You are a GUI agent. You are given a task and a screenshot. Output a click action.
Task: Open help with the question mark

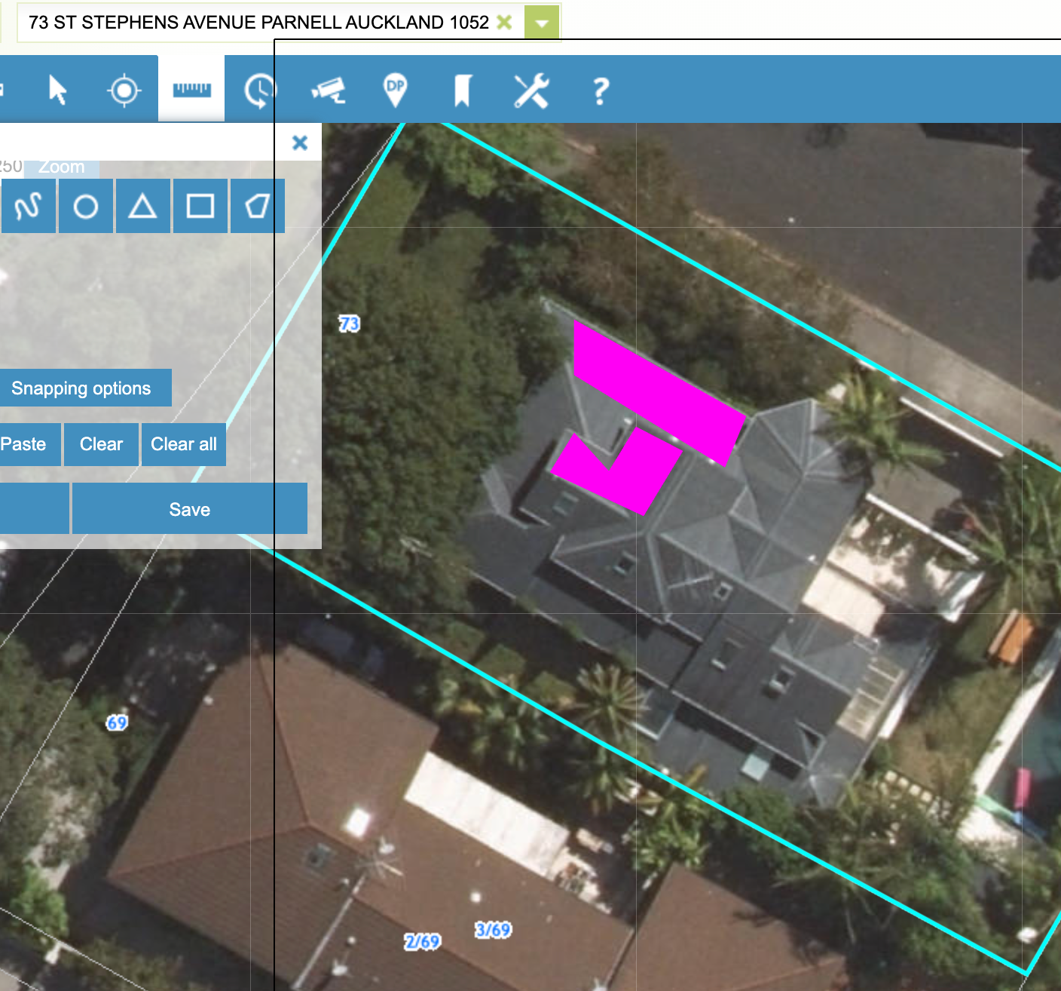(600, 91)
